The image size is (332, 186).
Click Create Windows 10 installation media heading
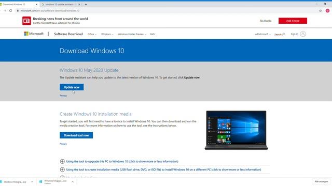[x=95, y=114]
